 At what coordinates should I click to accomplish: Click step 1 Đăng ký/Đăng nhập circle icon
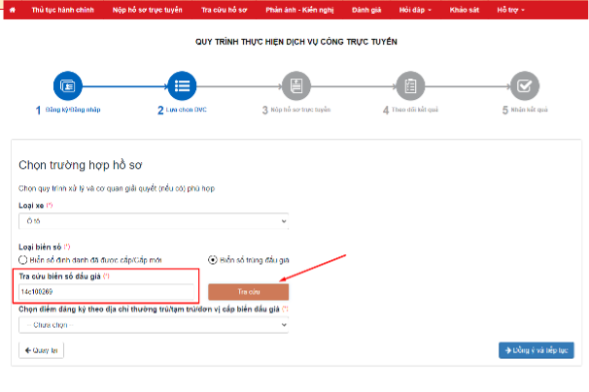point(70,86)
